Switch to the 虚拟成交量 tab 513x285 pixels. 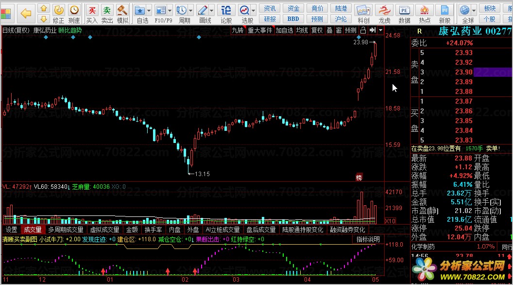pyautogui.click(x=105, y=230)
